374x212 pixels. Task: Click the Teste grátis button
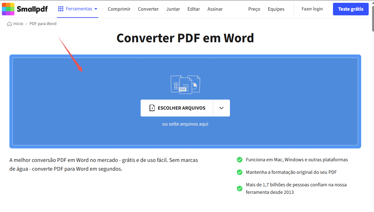pyautogui.click(x=351, y=9)
